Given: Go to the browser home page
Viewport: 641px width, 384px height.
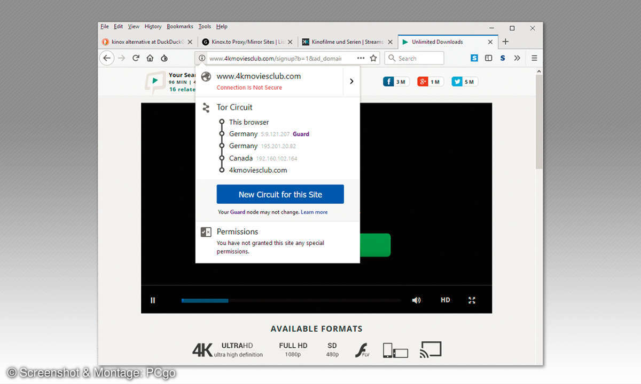Looking at the screenshot, I should coord(150,58).
